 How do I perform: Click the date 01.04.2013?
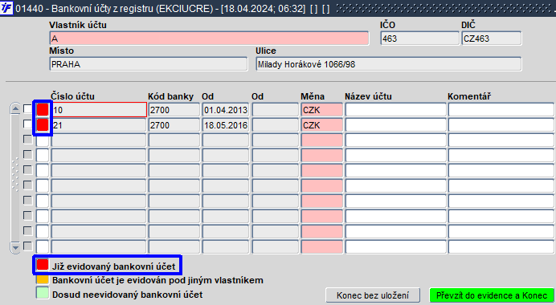tap(226, 110)
